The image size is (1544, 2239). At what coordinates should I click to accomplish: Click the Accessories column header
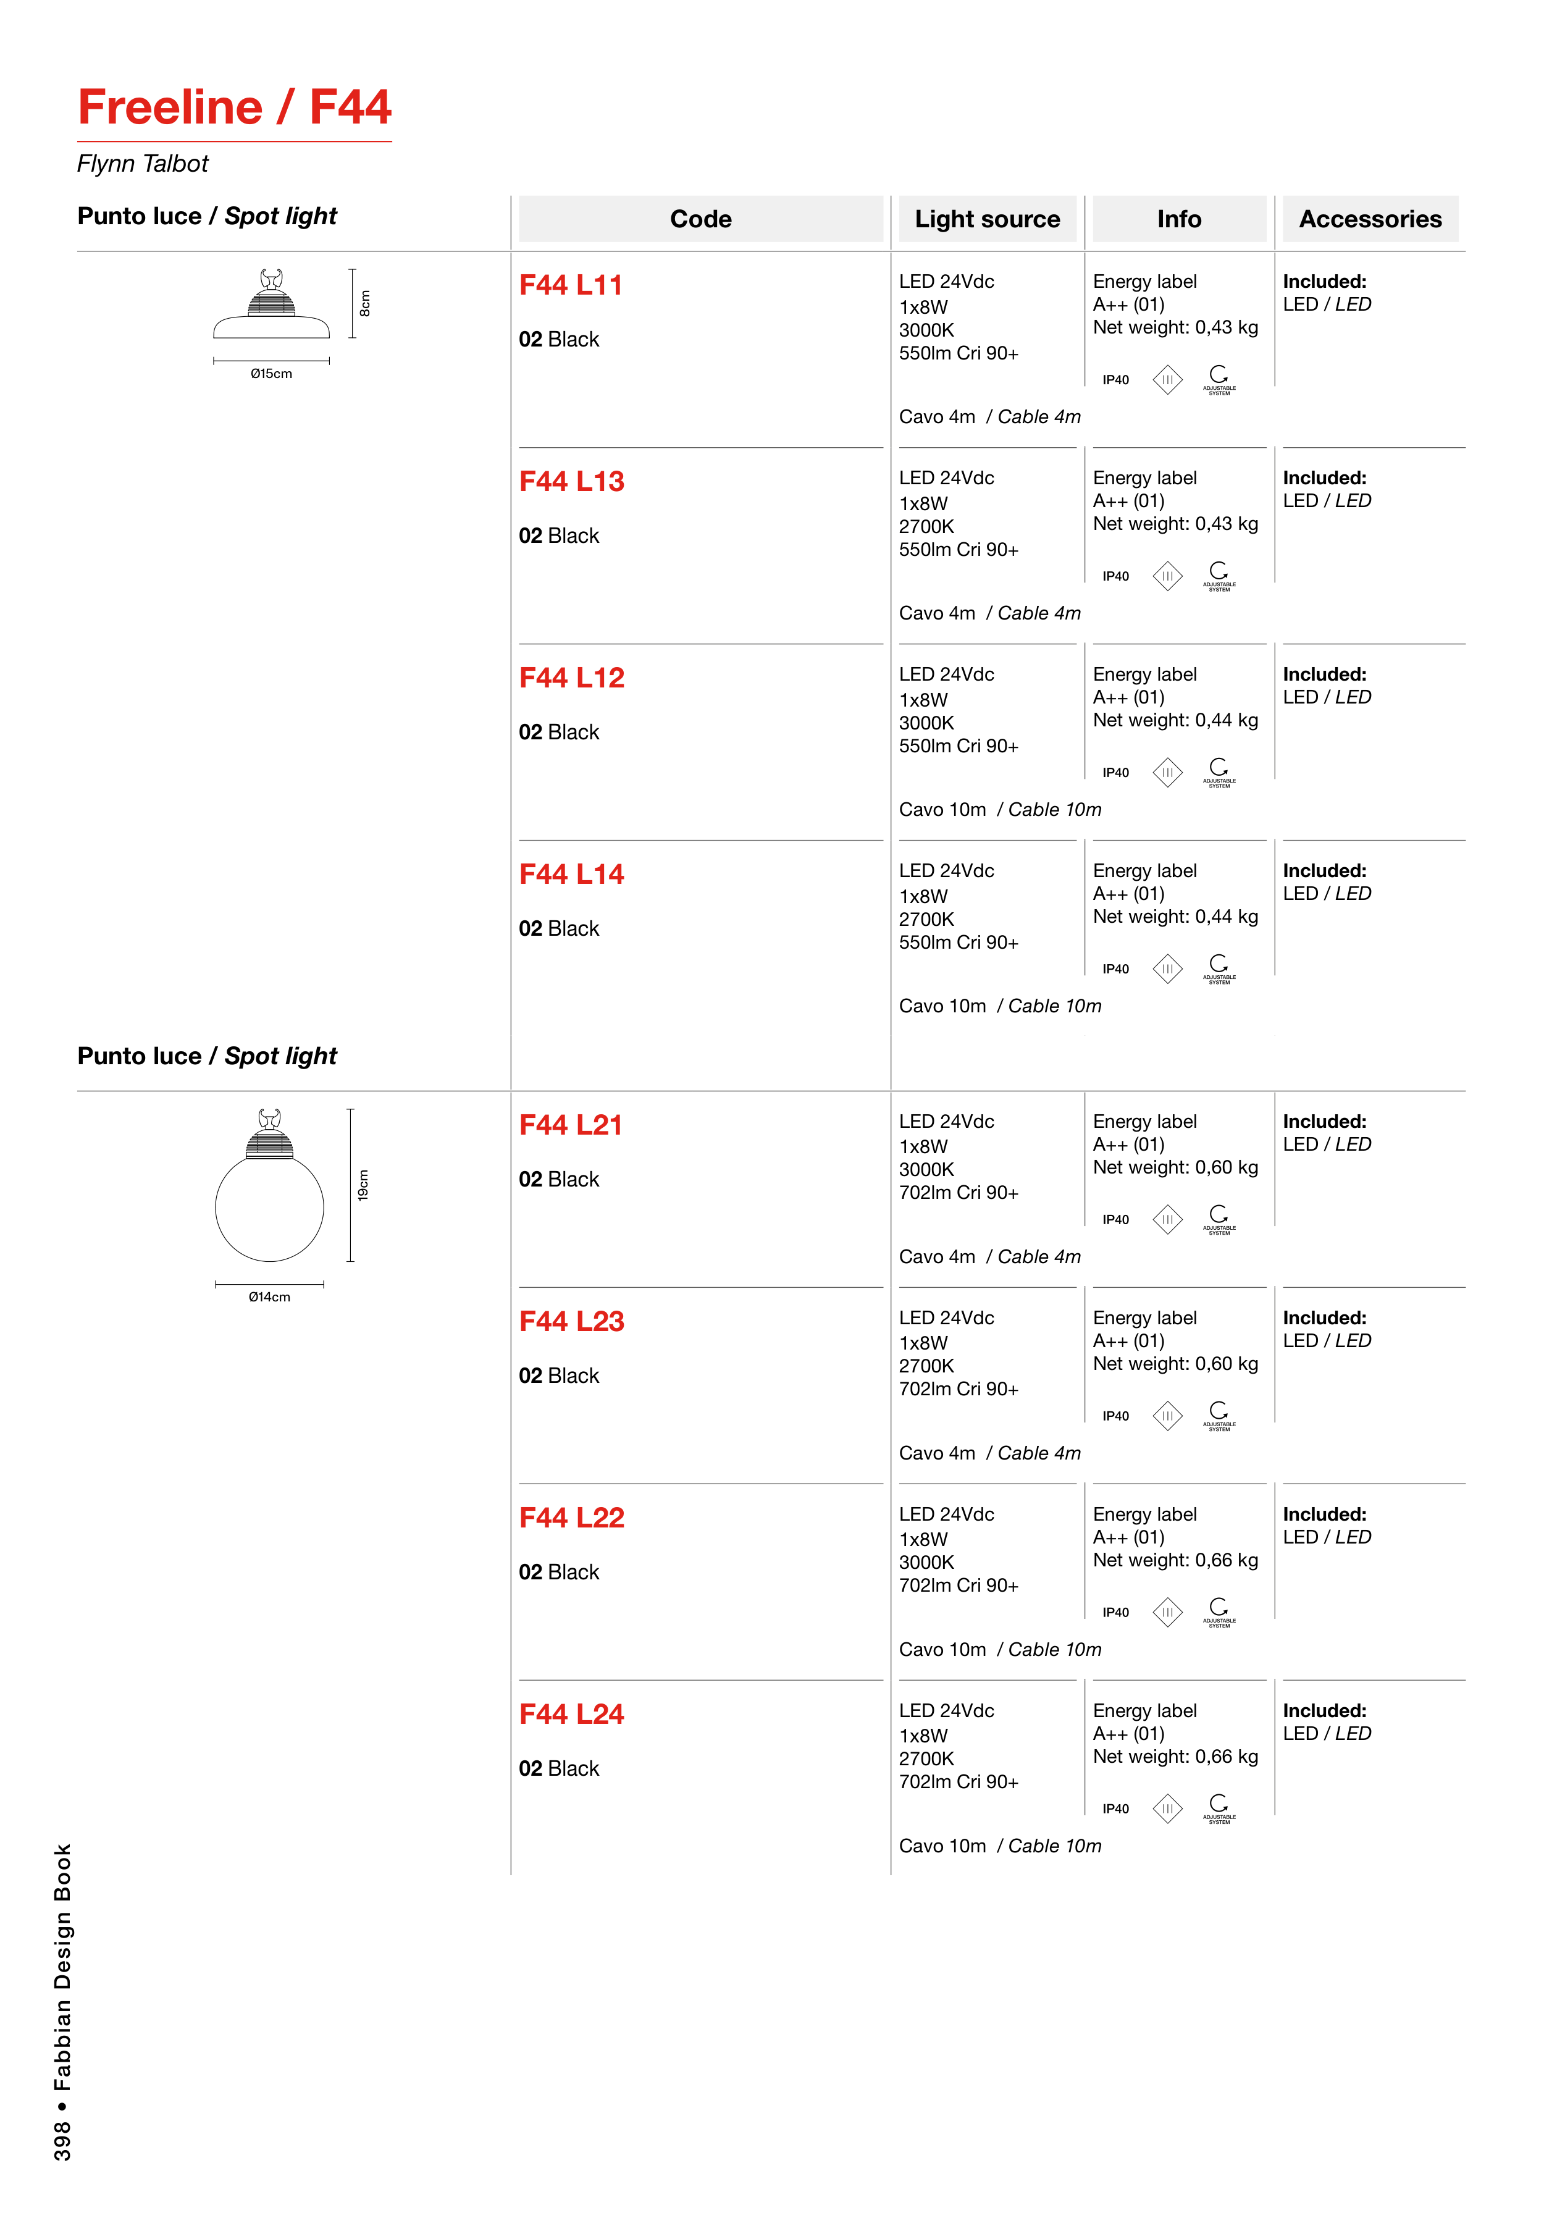pyautogui.click(x=1369, y=220)
